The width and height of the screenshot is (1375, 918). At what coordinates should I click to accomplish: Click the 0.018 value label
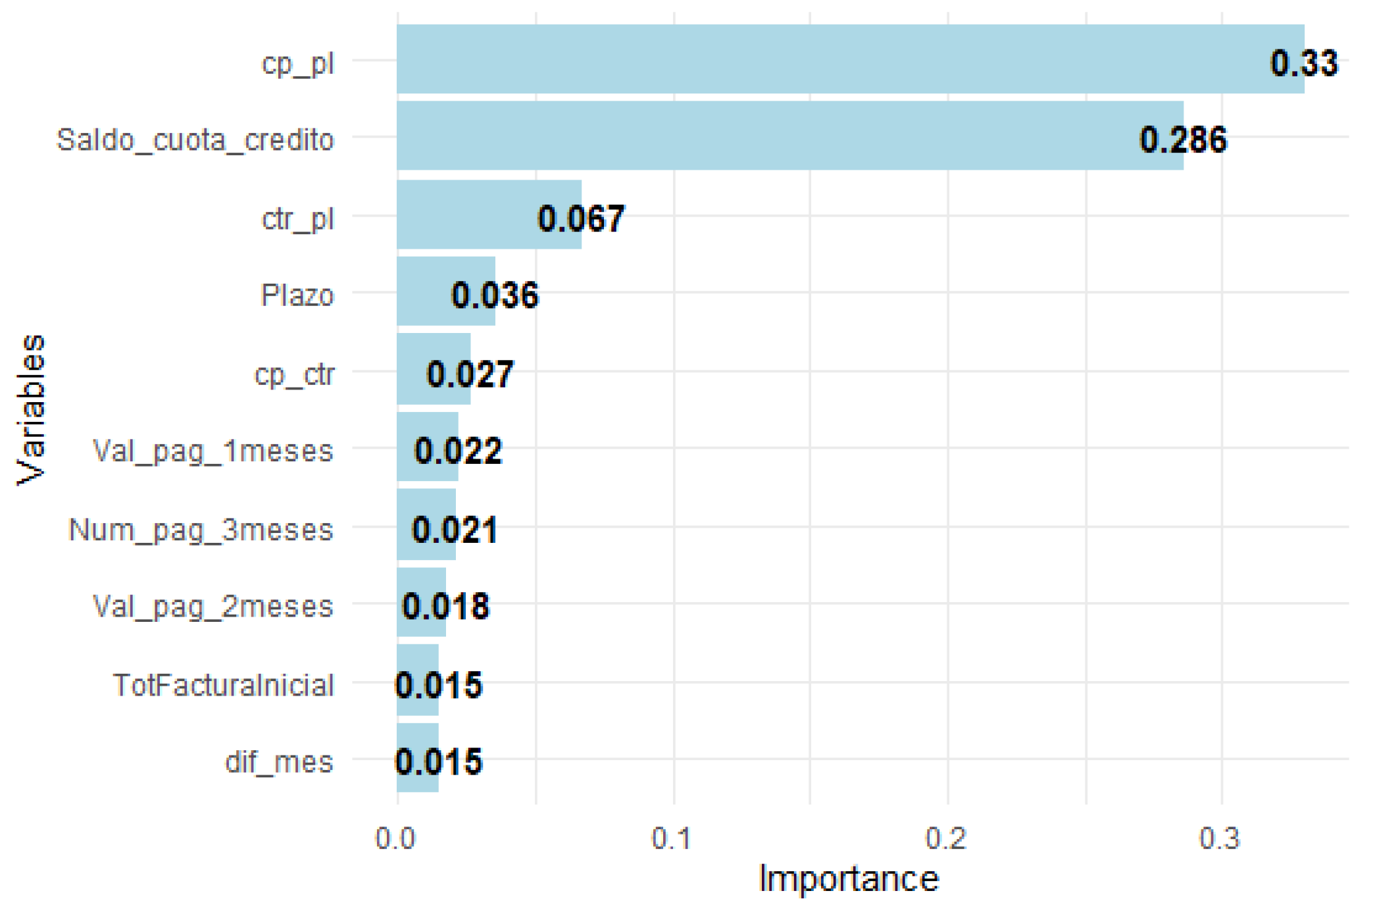pyautogui.click(x=445, y=607)
